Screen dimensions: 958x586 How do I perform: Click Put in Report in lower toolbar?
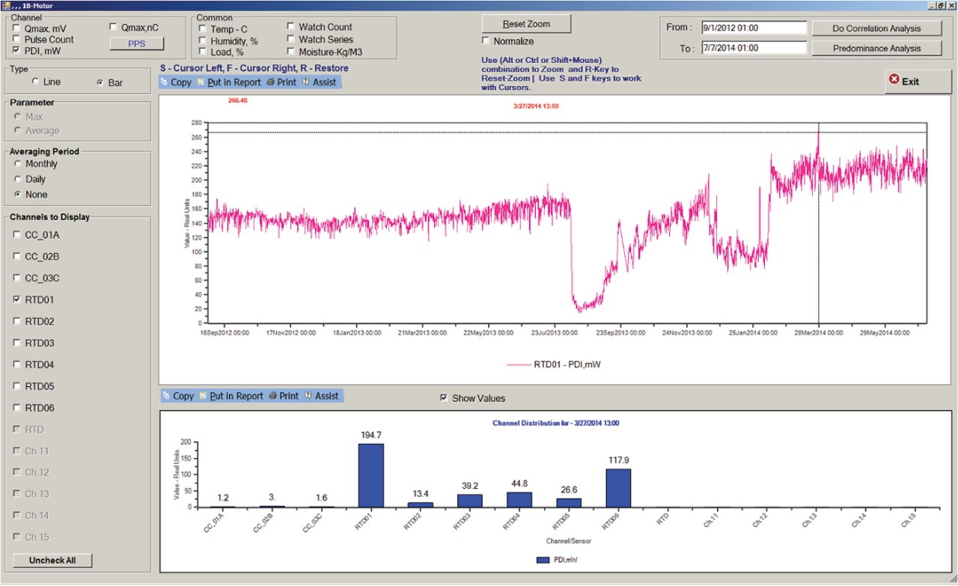click(x=236, y=396)
